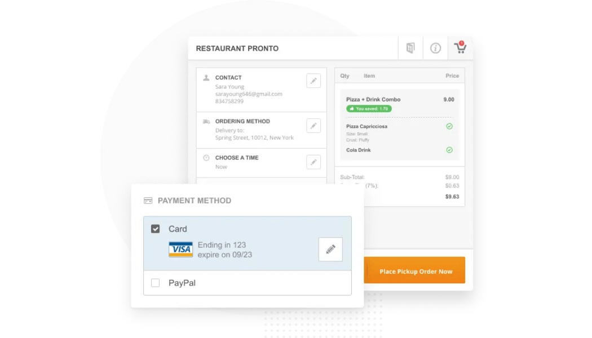Click the Ending in 123 text

point(222,245)
